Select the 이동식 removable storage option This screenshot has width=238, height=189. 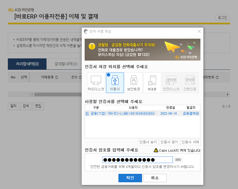click(x=115, y=83)
